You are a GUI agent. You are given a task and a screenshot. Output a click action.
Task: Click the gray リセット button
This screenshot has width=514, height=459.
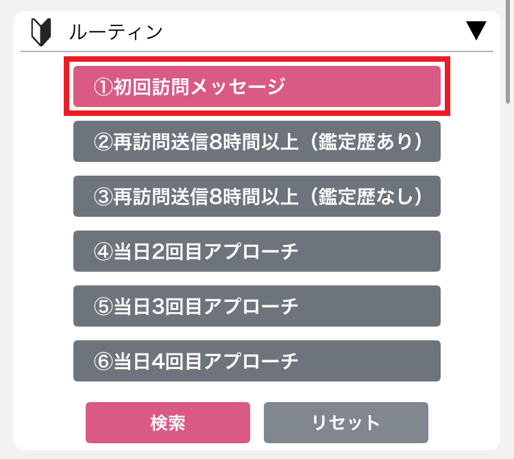[x=346, y=423]
